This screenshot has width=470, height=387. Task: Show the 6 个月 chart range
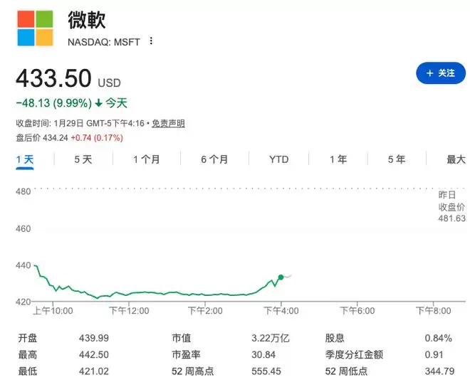coord(214,159)
